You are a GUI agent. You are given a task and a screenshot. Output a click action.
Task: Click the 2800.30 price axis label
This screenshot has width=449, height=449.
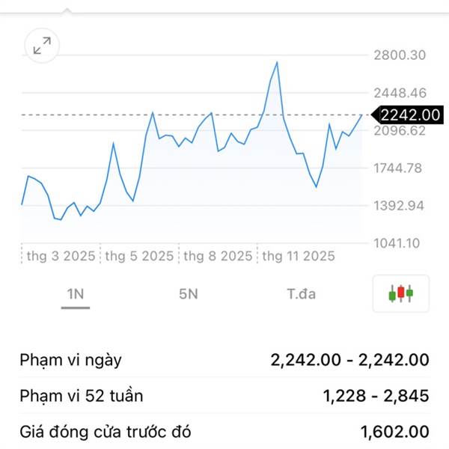click(399, 55)
